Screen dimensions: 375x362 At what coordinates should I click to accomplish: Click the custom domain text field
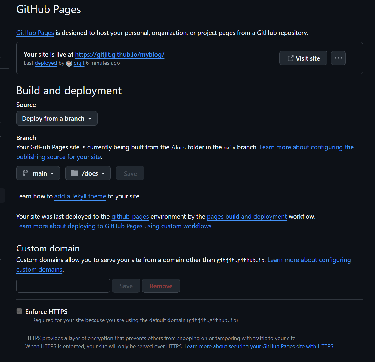coord(63,286)
